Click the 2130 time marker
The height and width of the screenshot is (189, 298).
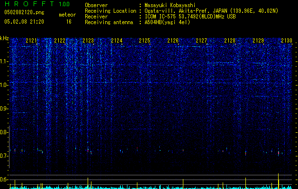(287, 41)
